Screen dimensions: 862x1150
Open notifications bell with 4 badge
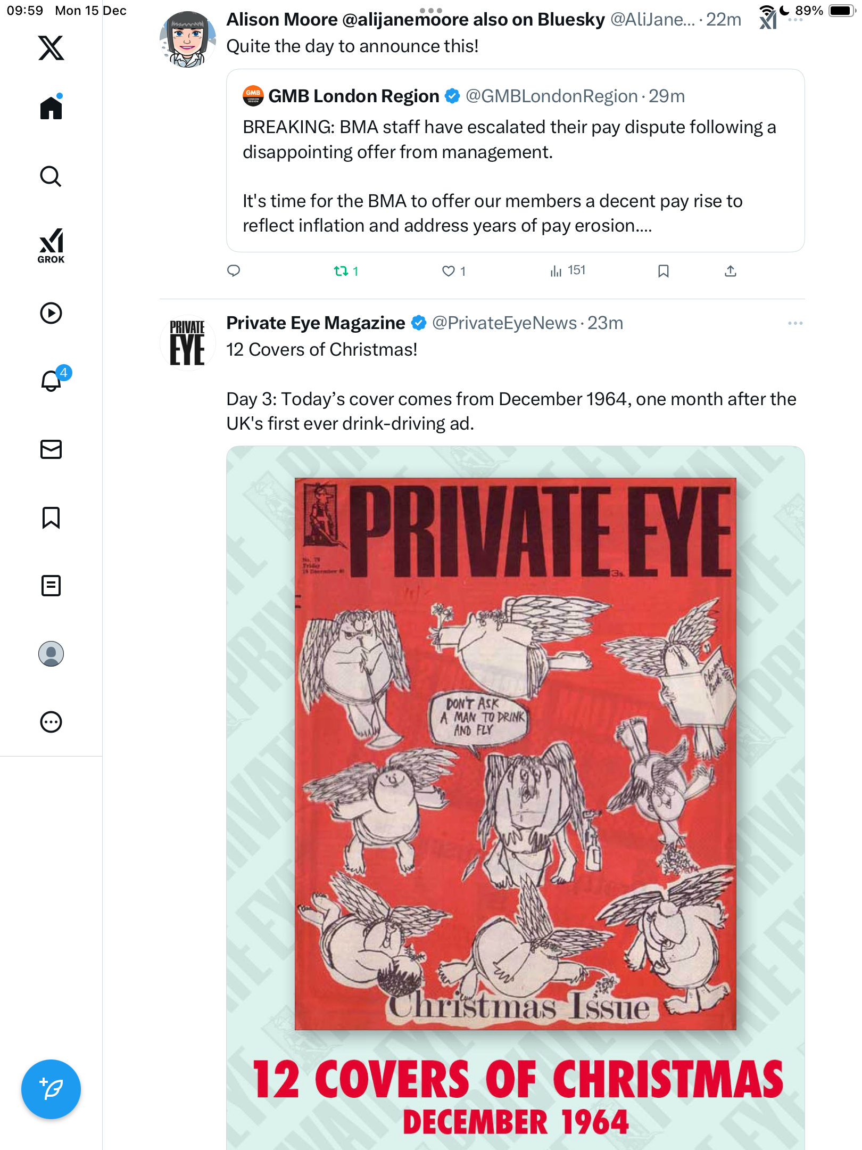click(52, 381)
